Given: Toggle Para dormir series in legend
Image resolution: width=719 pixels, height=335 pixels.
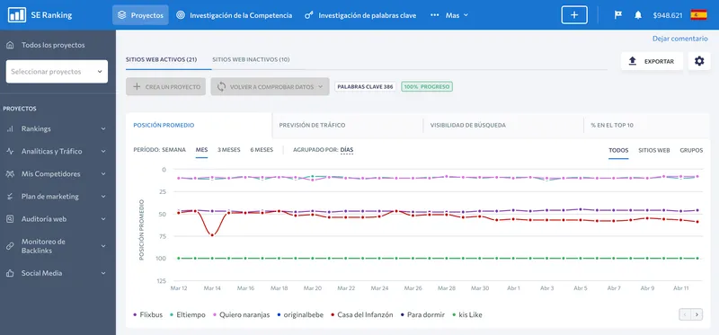Looking at the screenshot, I should (422, 315).
